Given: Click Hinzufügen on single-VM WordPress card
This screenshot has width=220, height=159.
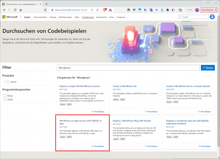Looking at the screenshot, I should click(x=98, y=112).
